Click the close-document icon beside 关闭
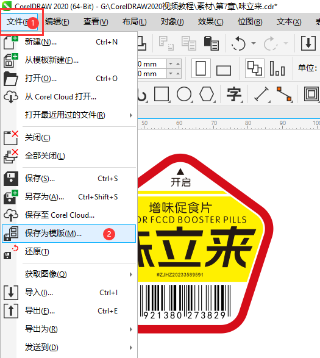 (x=11, y=138)
